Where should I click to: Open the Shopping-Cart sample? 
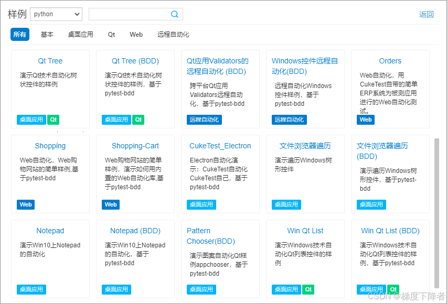click(x=135, y=146)
